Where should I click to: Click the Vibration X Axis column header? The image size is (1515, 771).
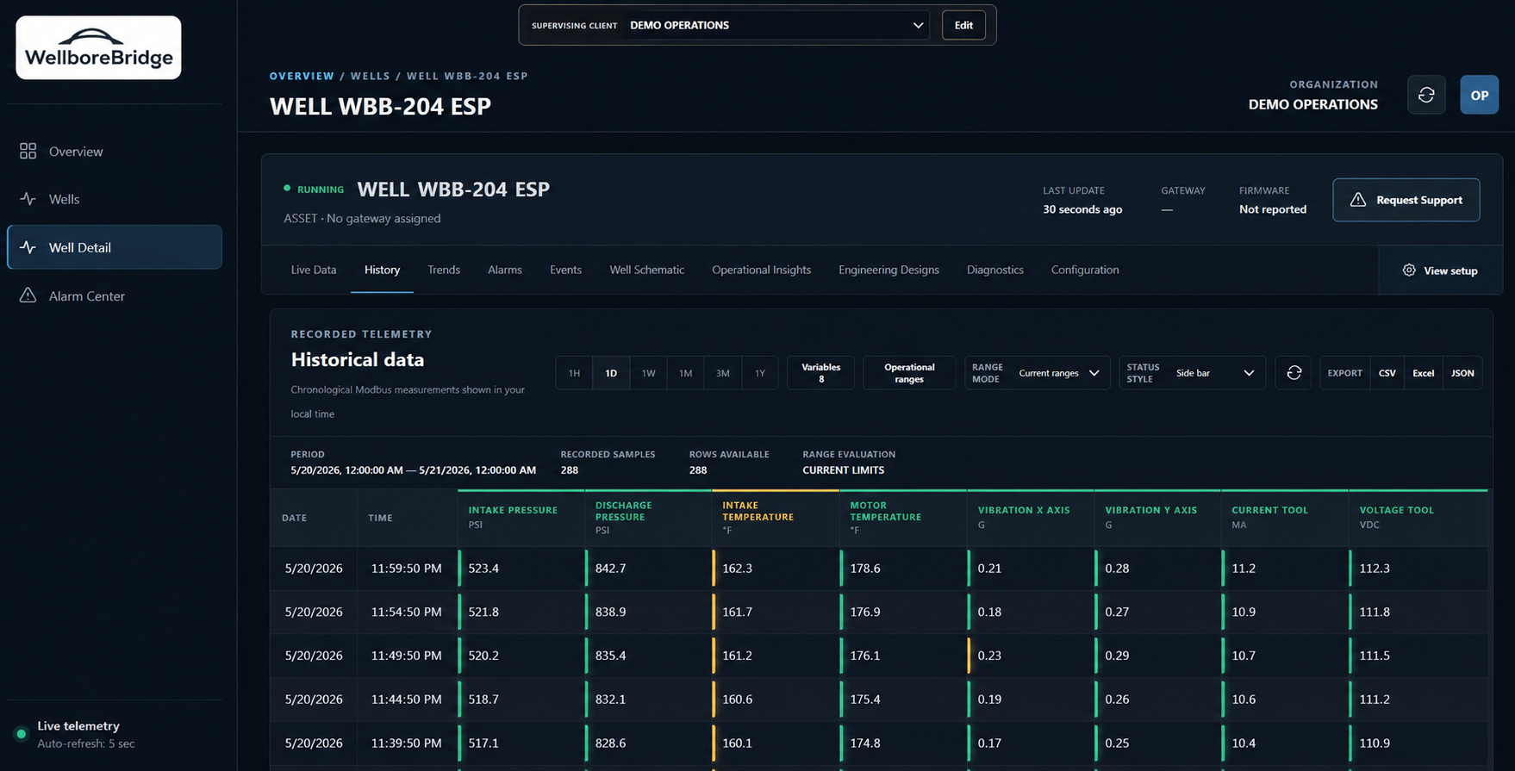(x=1031, y=518)
